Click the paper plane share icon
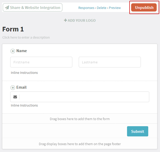This screenshot has width=160, height=152. pyautogui.click(x=7, y=7)
